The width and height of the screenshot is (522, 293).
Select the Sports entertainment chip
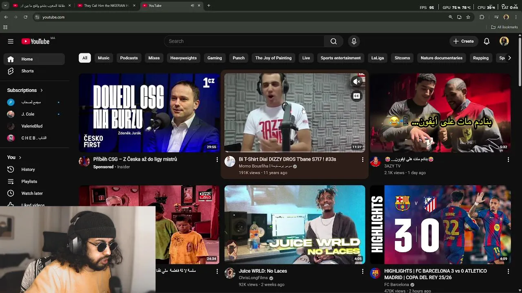[341, 58]
